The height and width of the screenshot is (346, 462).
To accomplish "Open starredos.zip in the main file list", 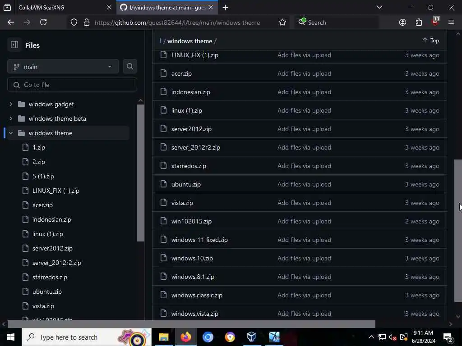I will [189, 166].
